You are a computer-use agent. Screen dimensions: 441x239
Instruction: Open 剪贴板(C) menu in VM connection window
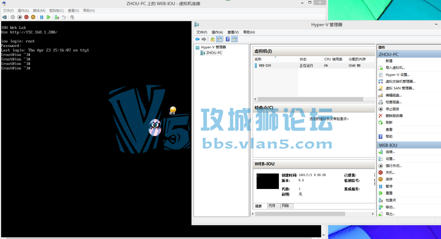click(x=57, y=10)
